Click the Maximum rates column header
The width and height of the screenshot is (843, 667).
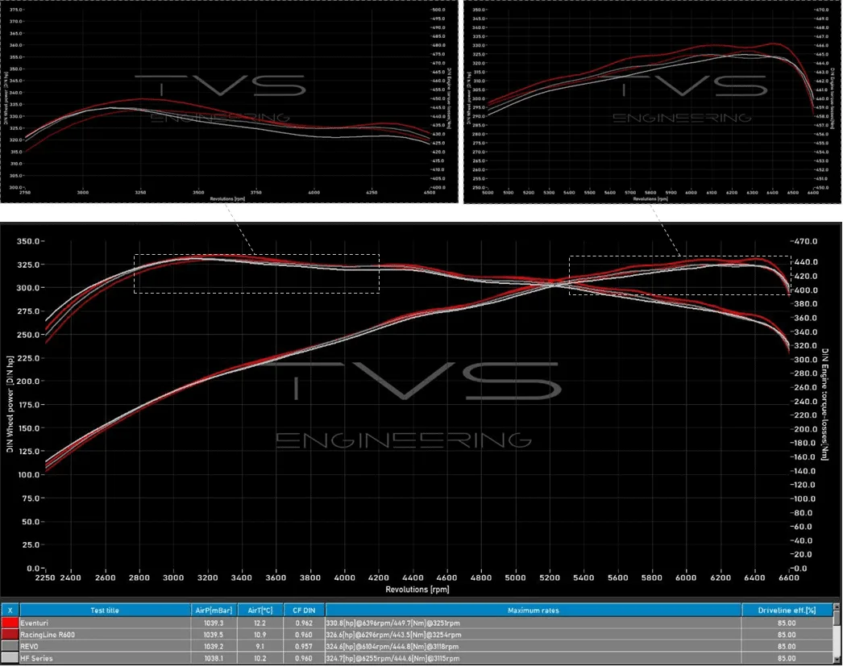534,611
